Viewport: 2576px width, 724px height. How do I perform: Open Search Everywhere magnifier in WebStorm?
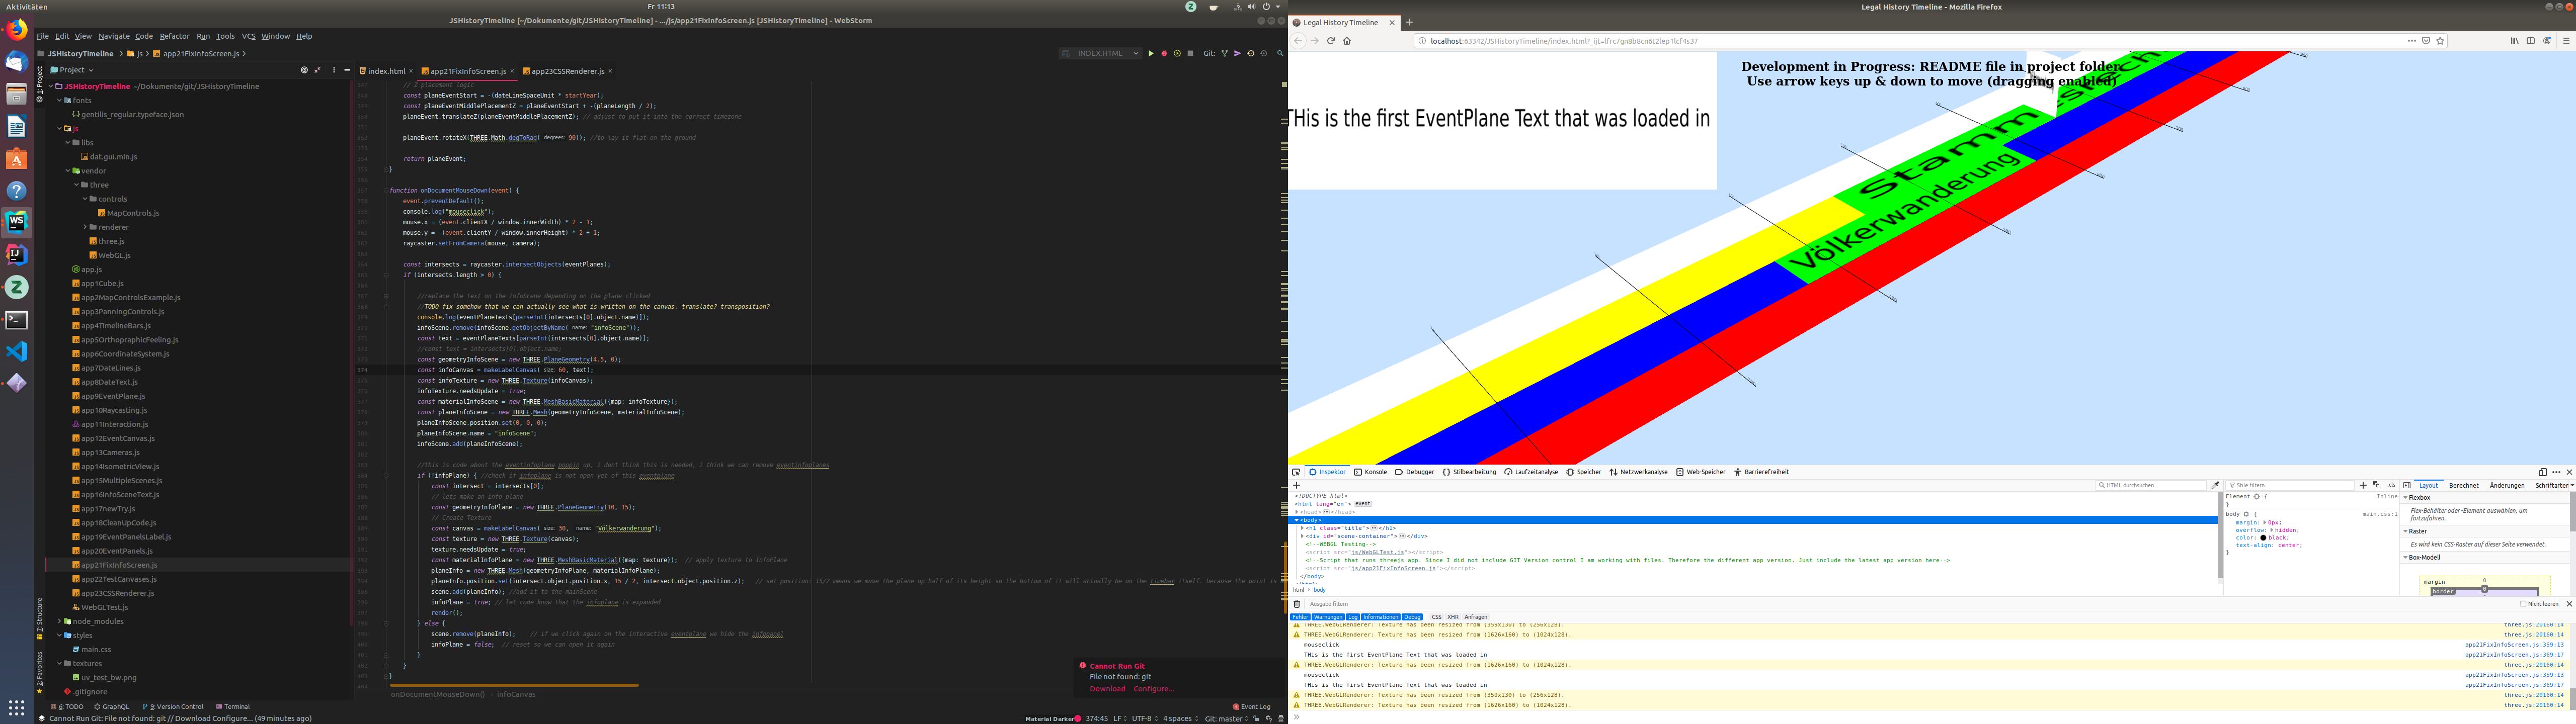pos(1279,54)
